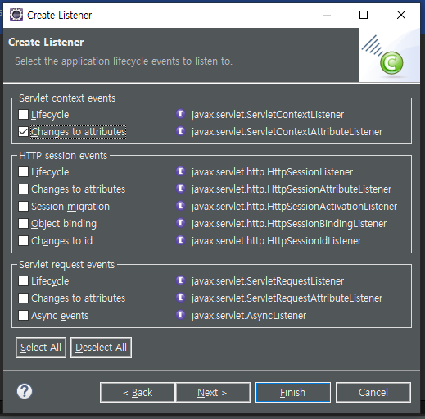Click javax.servlet.ServletRequestAttributeListener text
The width and height of the screenshot is (425, 419).
coord(287,298)
